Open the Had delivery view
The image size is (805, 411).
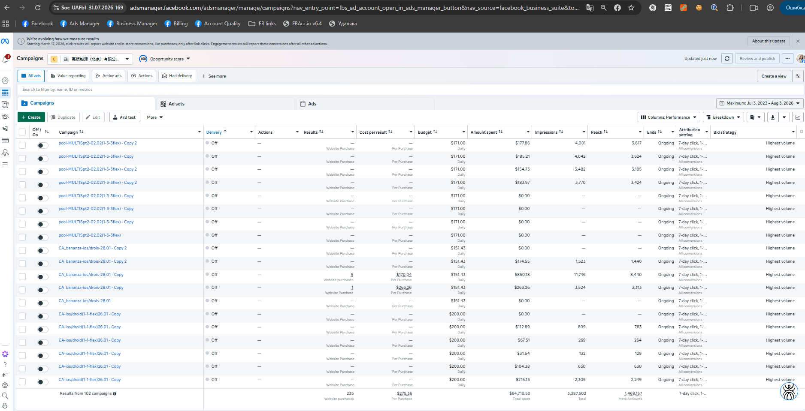click(177, 76)
